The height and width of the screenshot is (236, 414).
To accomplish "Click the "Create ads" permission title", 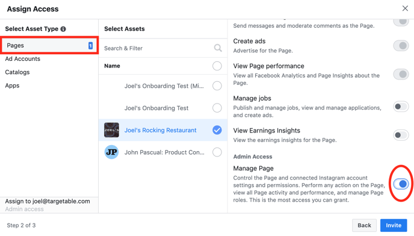I will (x=249, y=41).
